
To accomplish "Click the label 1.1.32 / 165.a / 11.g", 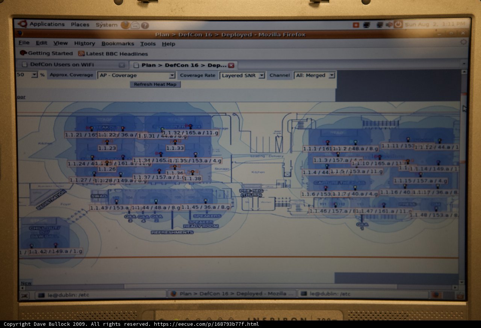I will tap(191, 133).
